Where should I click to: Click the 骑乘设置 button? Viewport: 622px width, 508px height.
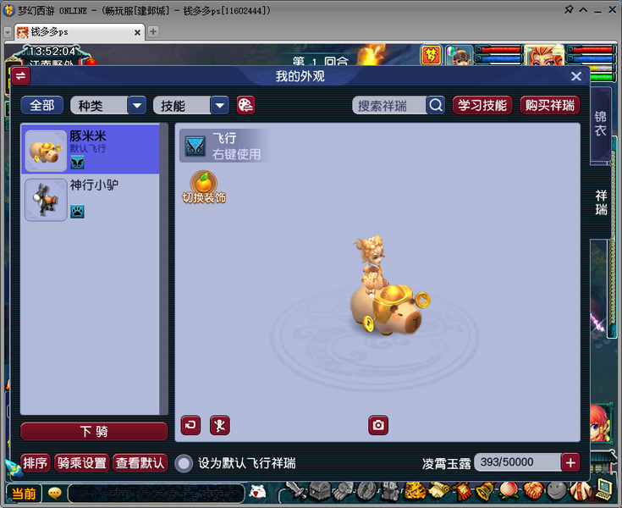82,463
